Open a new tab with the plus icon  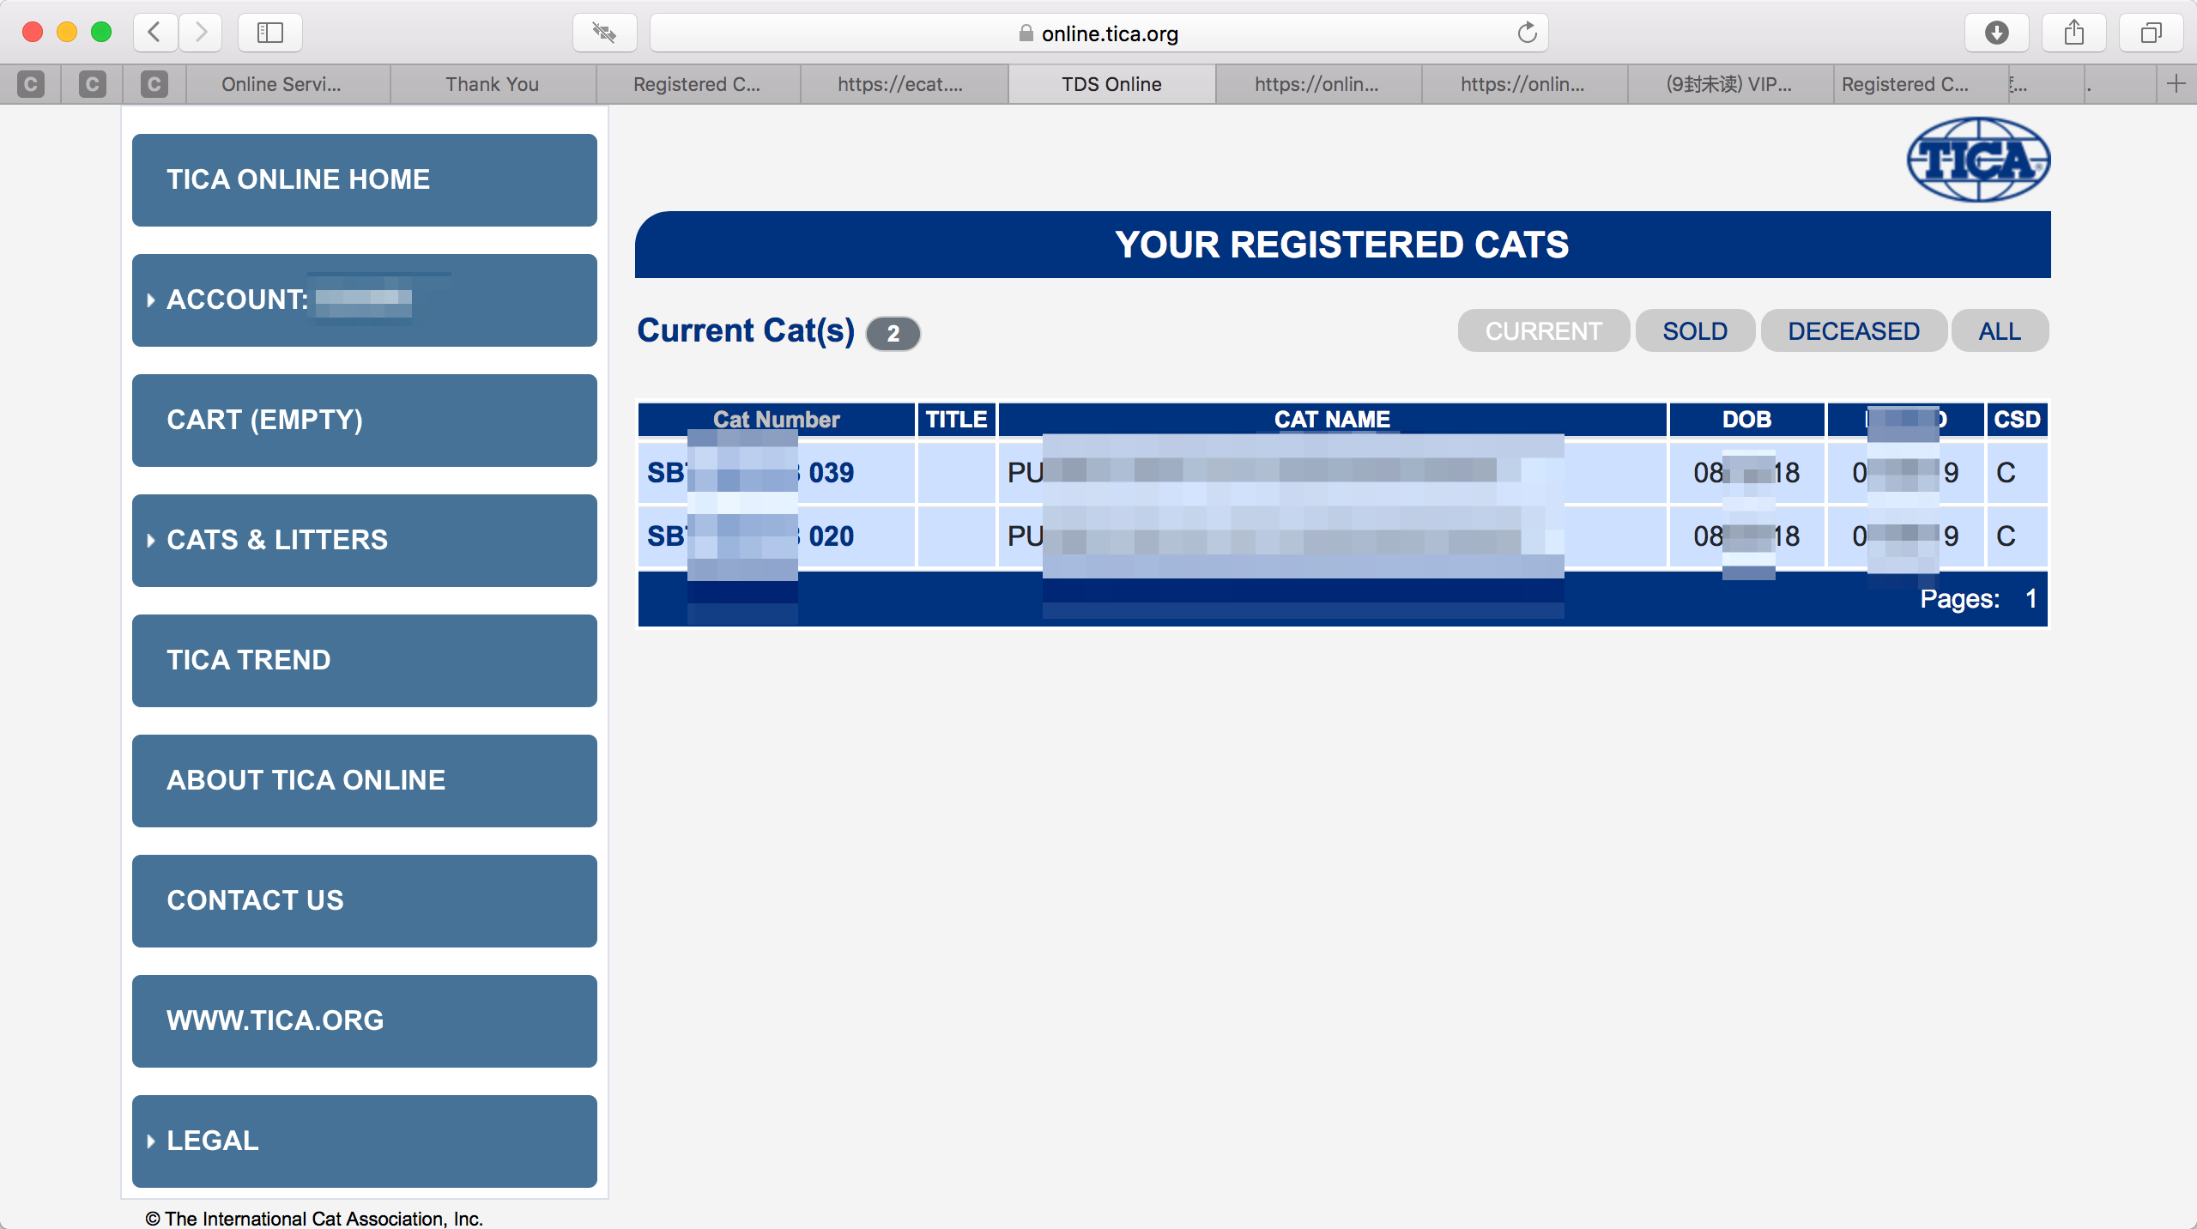[2176, 84]
